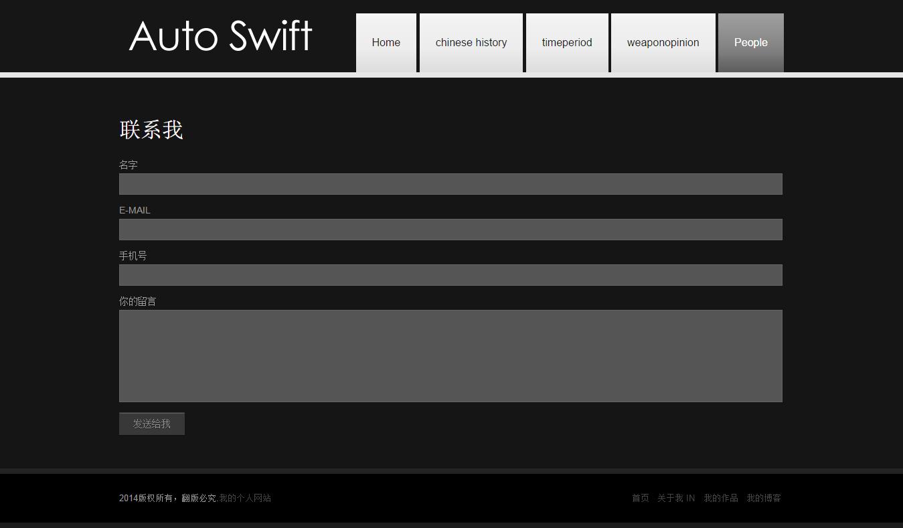This screenshot has width=903, height=528.
Task: Open the weaponopinion tab
Action: pyautogui.click(x=663, y=43)
